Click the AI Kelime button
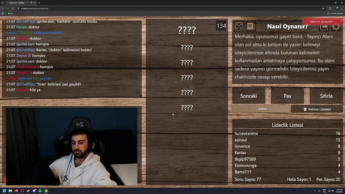345x194 pixels. [x=261, y=109]
